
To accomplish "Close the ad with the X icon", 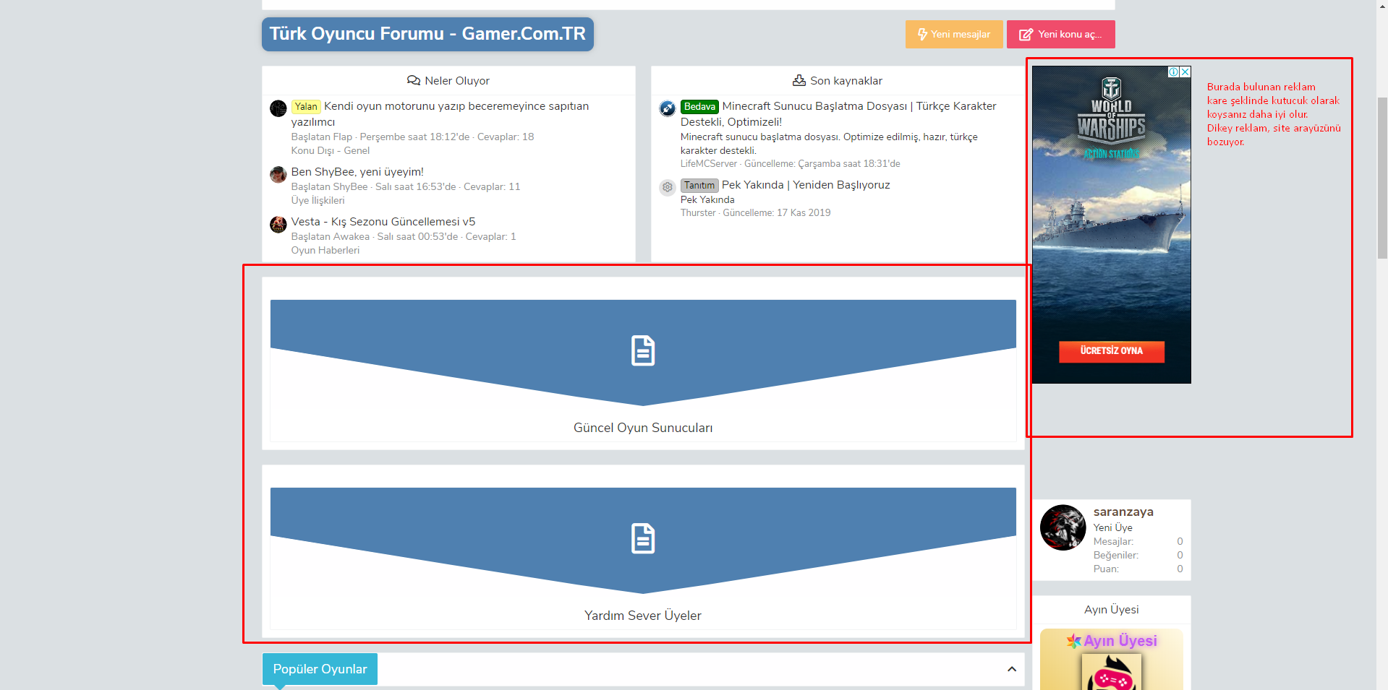I will pos(1185,72).
